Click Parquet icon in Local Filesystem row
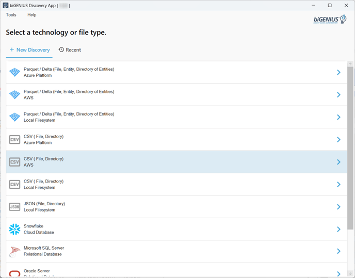This screenshot has height=278, width=355. [15, 117]
